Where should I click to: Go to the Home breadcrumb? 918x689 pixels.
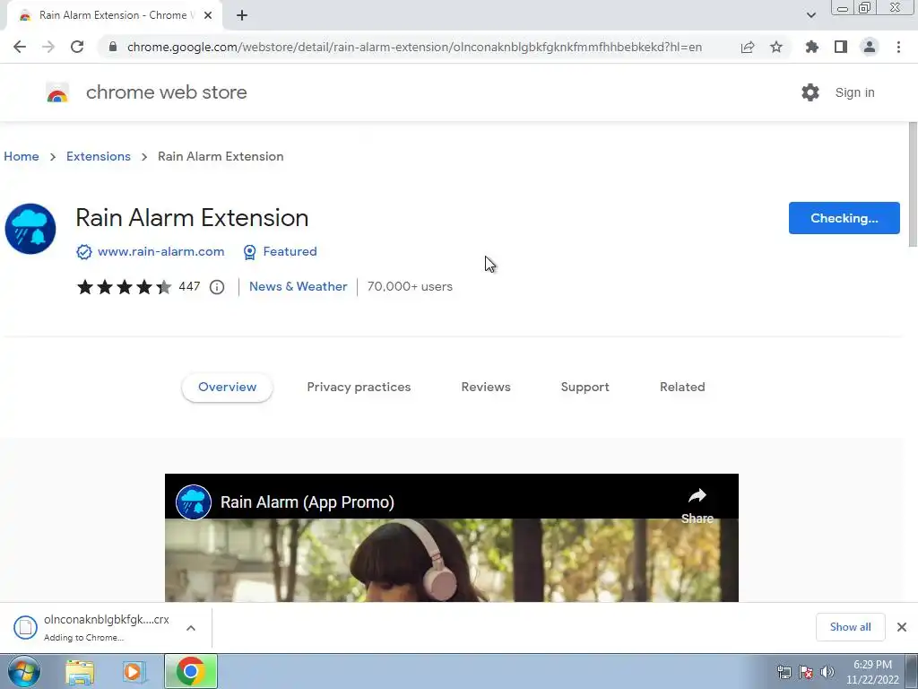point(22,156)
